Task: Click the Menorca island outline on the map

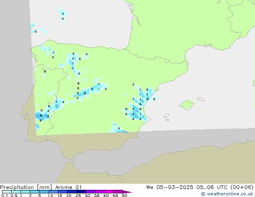Action: pyautogui.click(x=201, y=99)
